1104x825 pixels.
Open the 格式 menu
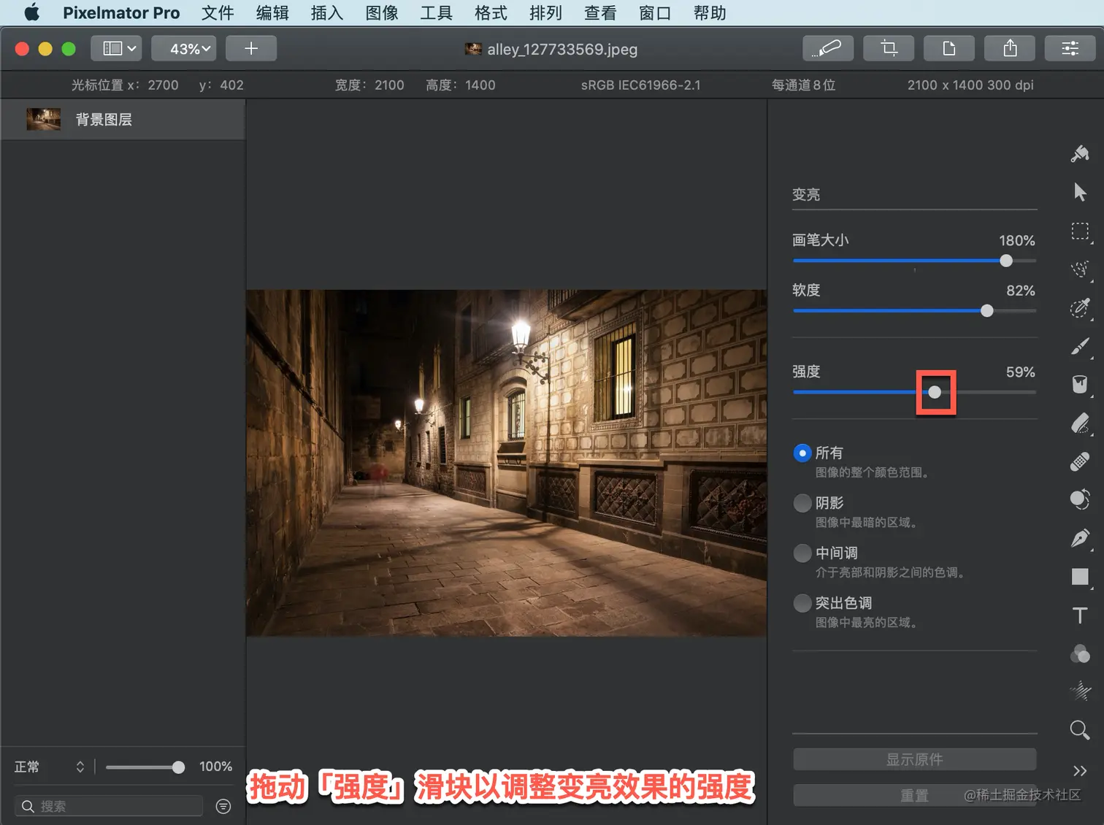[x=491, y=13]
